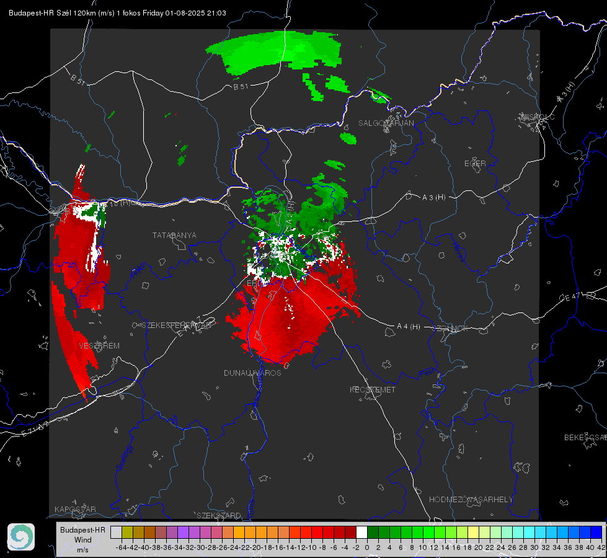
Task: Pick the blue swatch between 40 and 42
Action: pyautogui.click(x=596, y=532)
